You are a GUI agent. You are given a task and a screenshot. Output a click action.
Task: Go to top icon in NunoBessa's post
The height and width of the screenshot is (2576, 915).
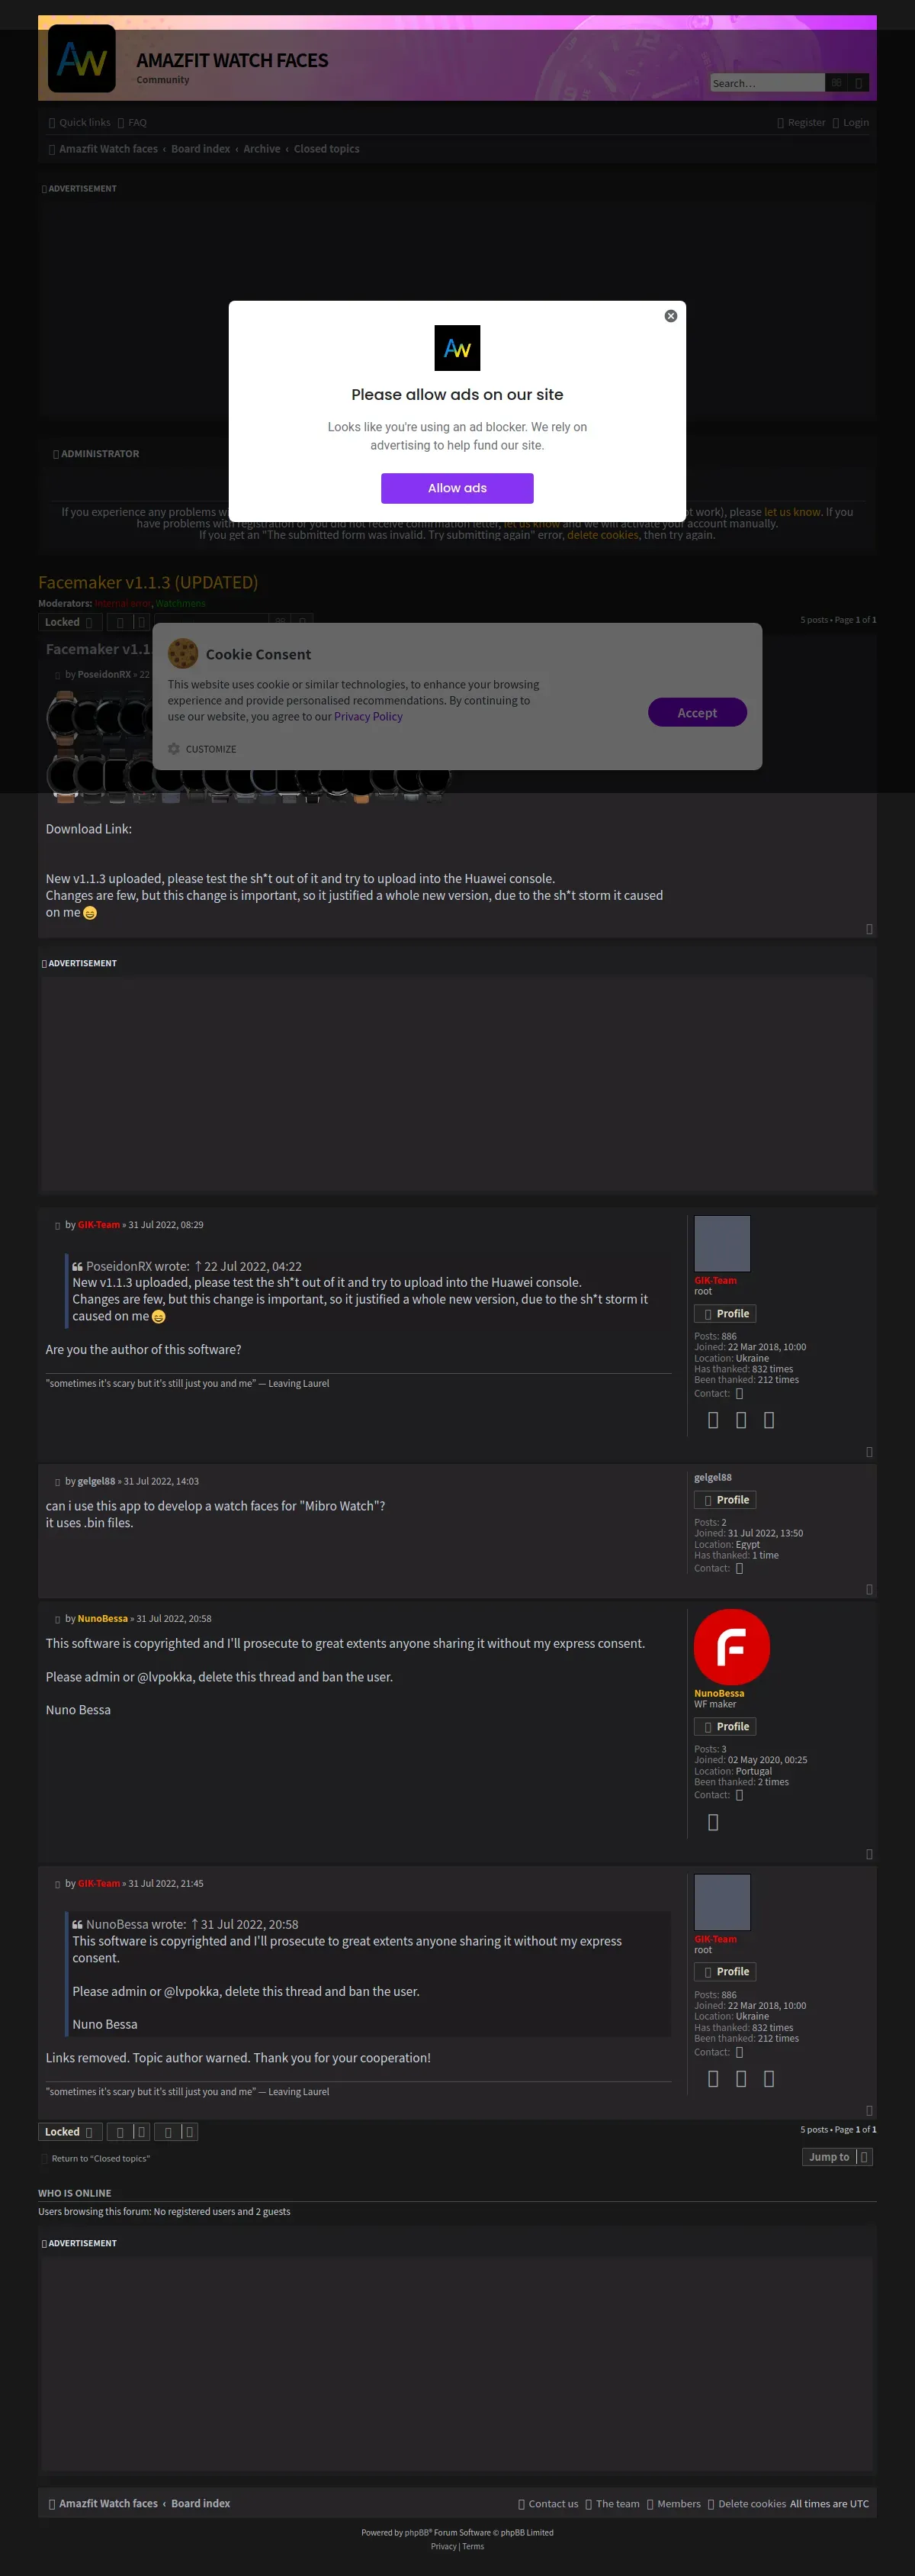[x=869, y=1855]
